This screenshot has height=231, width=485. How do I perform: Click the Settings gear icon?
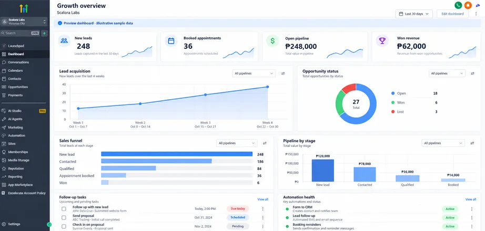4,224
